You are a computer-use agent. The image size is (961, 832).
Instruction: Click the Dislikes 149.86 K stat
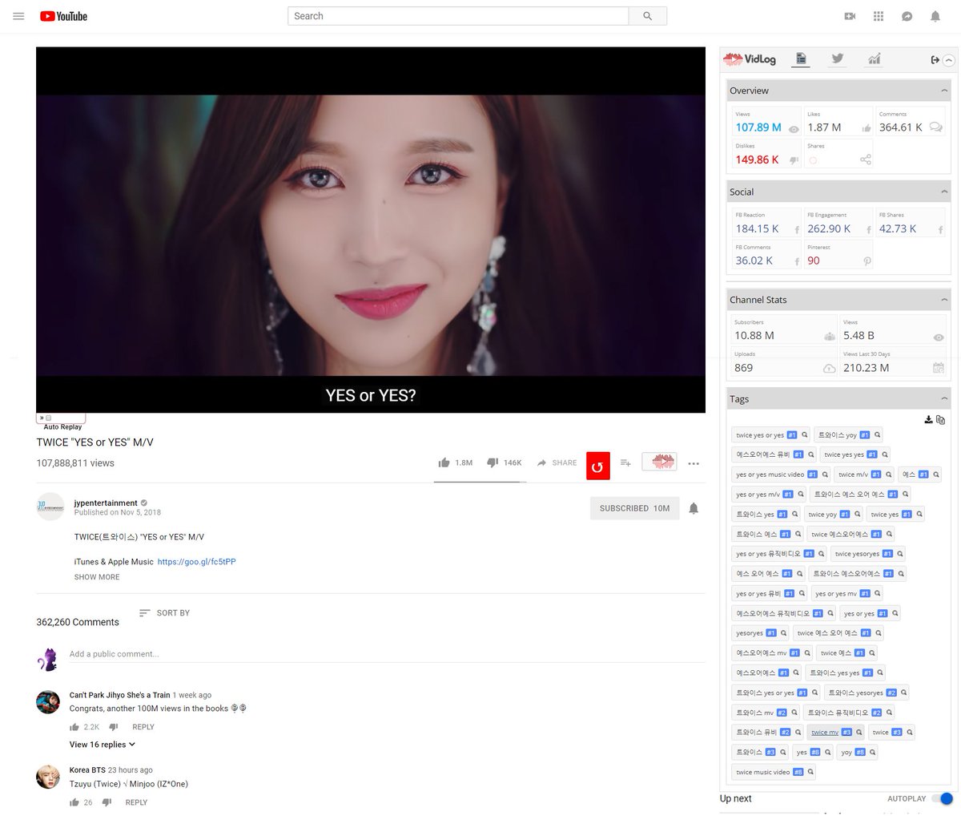pos(767,155)
